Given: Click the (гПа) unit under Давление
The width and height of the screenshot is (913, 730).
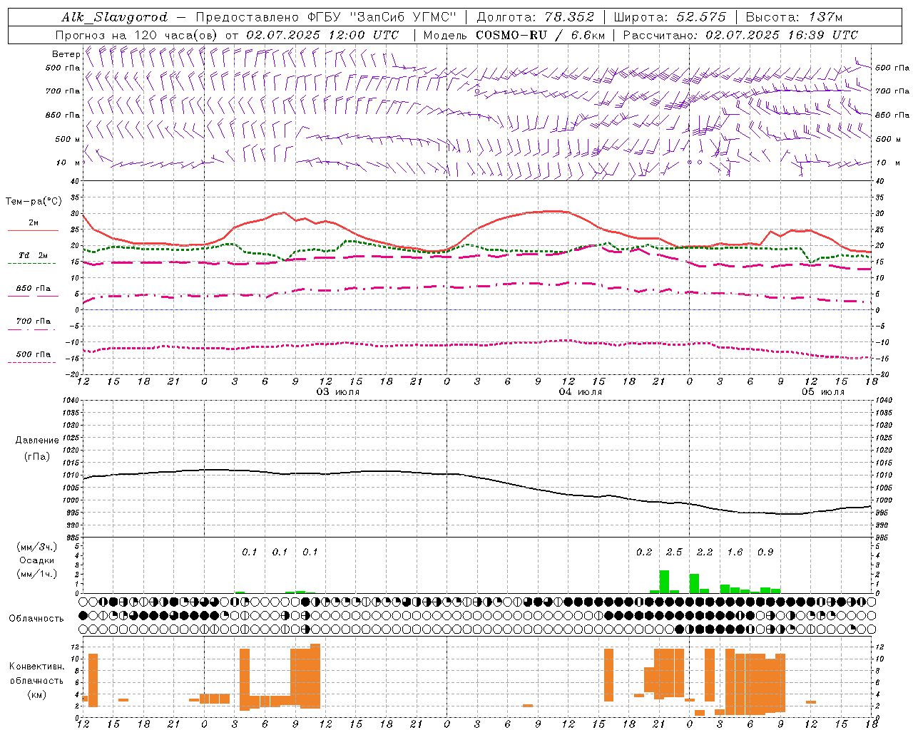Looking at the screenshot, I should point(37,457).
